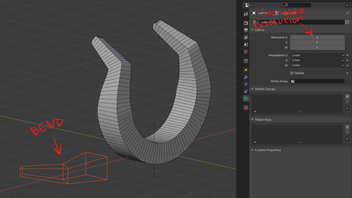Open the Render properties tab
This screenshot has width=352, height=198.
[246, 23]
